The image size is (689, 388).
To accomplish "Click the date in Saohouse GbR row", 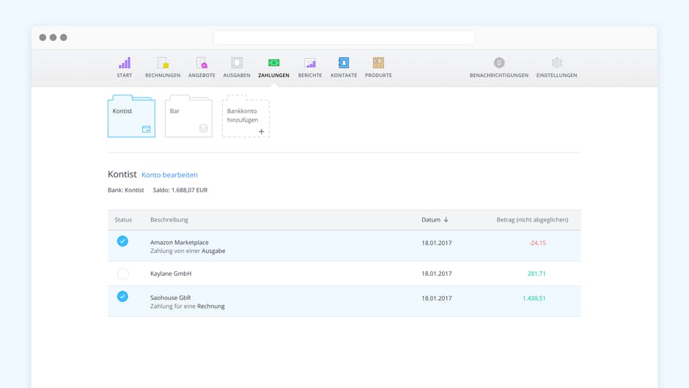I will (x=436, y=299).
